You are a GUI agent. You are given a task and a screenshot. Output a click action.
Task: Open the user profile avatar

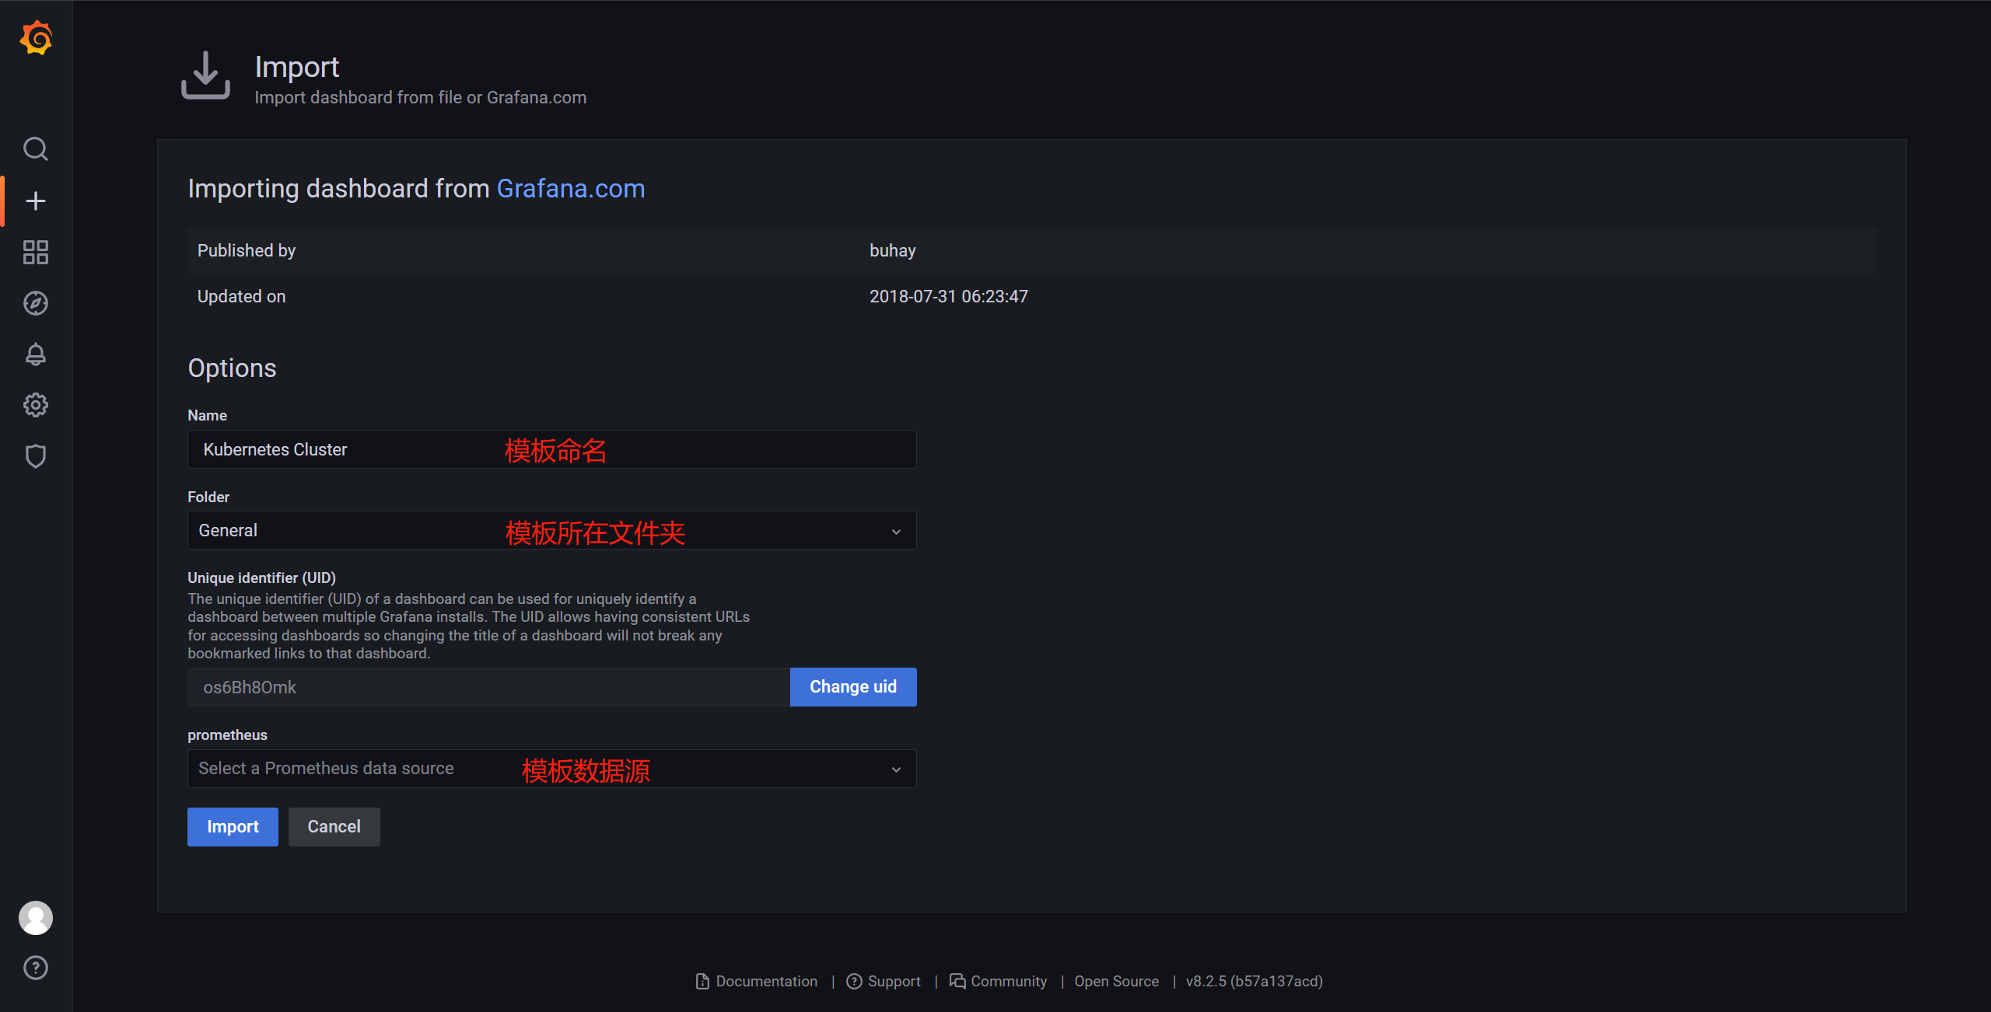coord(36,918)
